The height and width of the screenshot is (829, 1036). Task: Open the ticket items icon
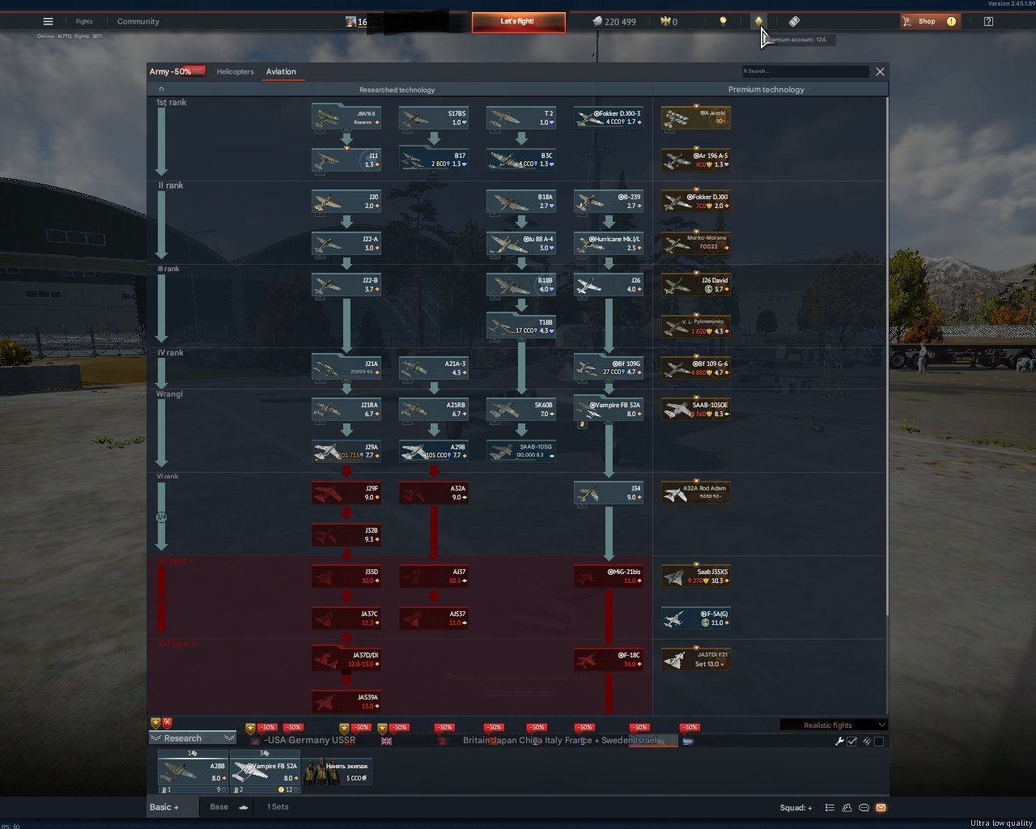[794, 22]
